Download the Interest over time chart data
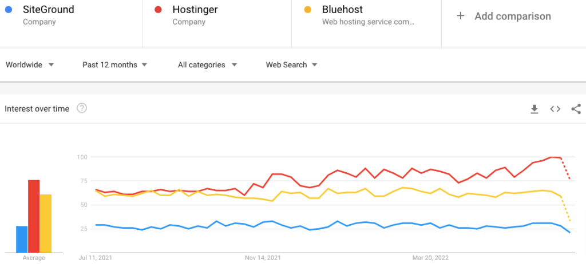 pos(534,109)
